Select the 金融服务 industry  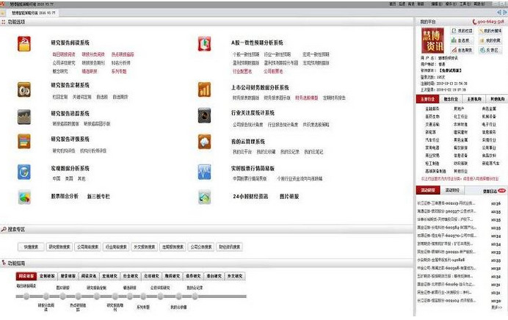tap(432, 109)
